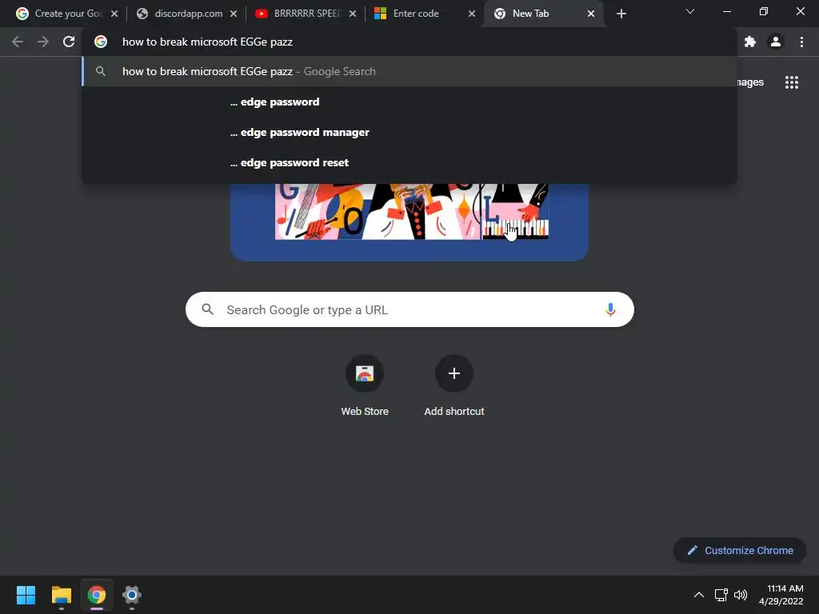Open the tab search chevron
The width and height of the screenshot is (819, 614).
[x=690, y=11]
